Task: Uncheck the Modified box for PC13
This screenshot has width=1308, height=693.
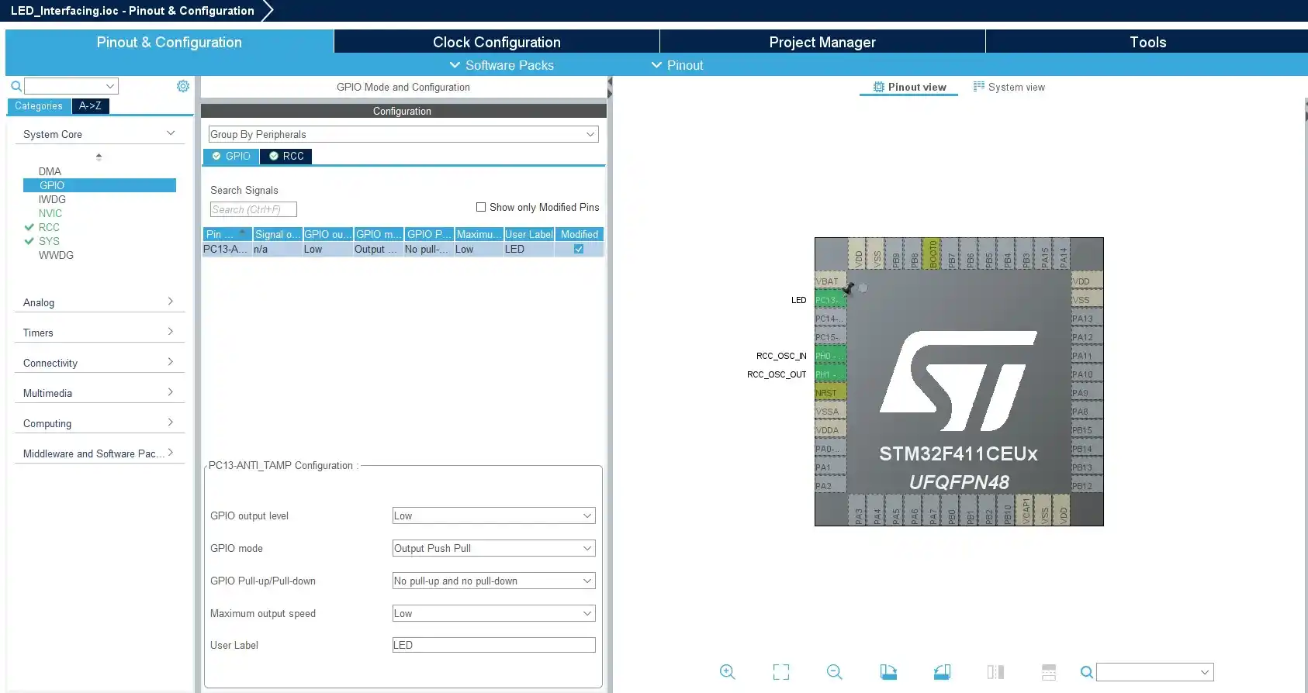Action: [x=579, y=249]
